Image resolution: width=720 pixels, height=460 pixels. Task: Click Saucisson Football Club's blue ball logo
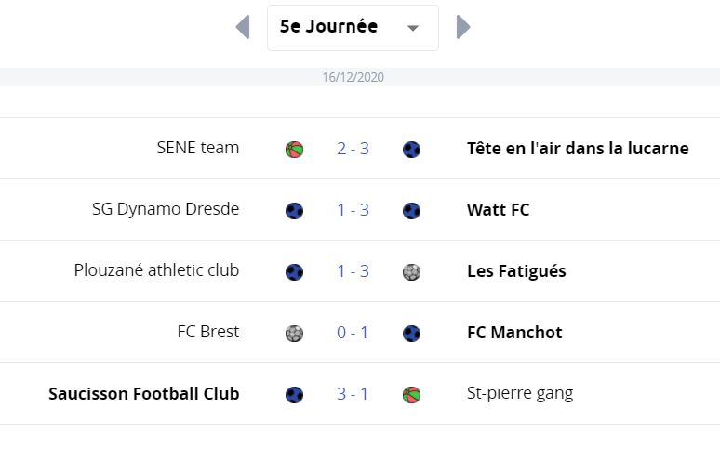point(294,395)
